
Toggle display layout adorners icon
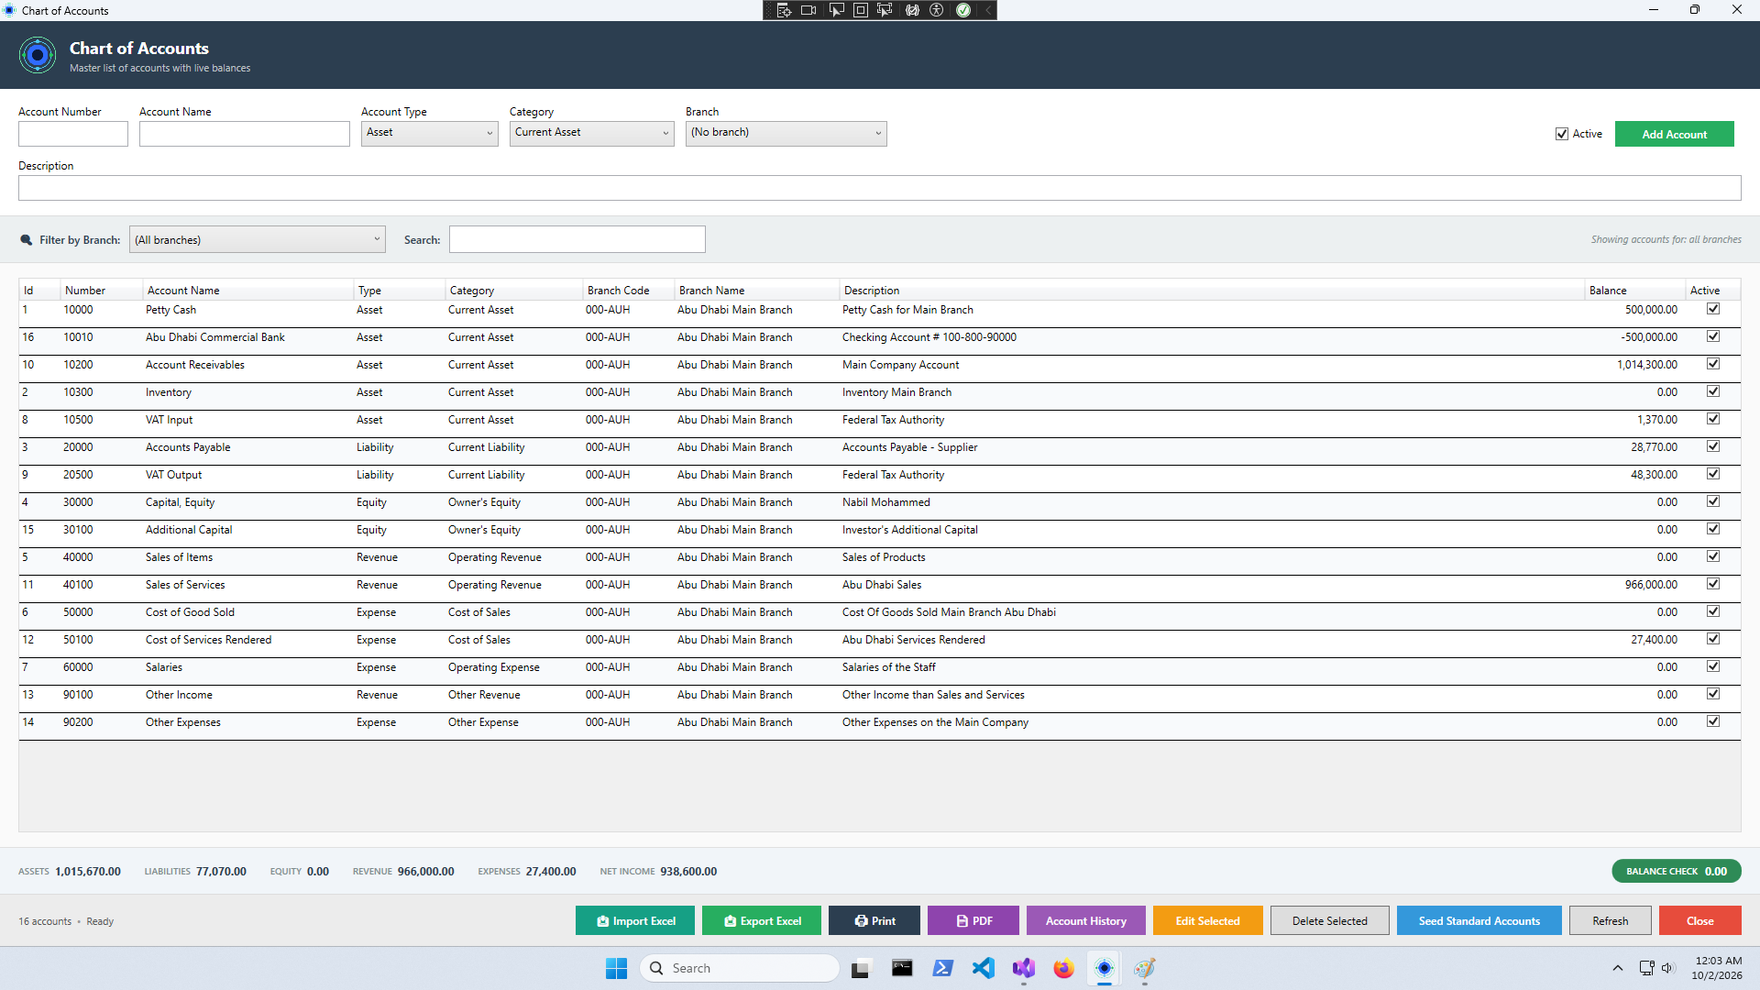tap(861, 10)
